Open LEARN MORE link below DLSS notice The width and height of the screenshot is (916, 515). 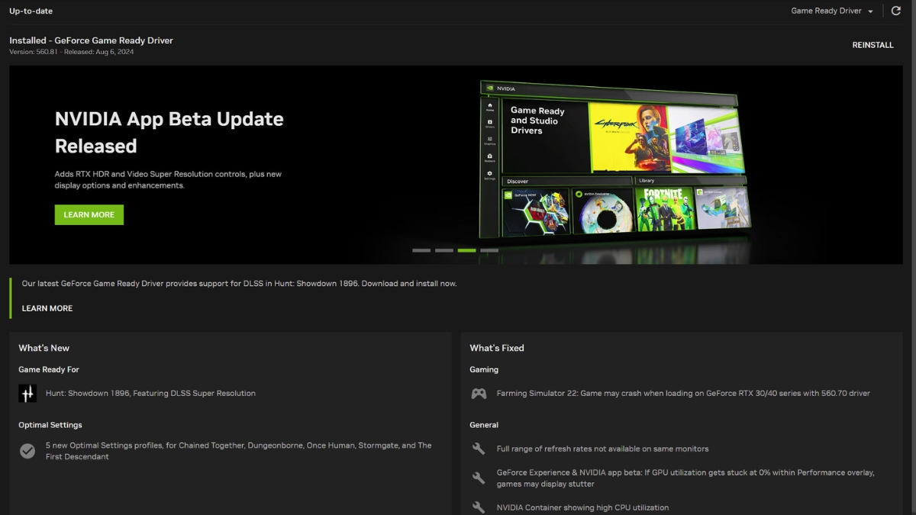(47, 308)
